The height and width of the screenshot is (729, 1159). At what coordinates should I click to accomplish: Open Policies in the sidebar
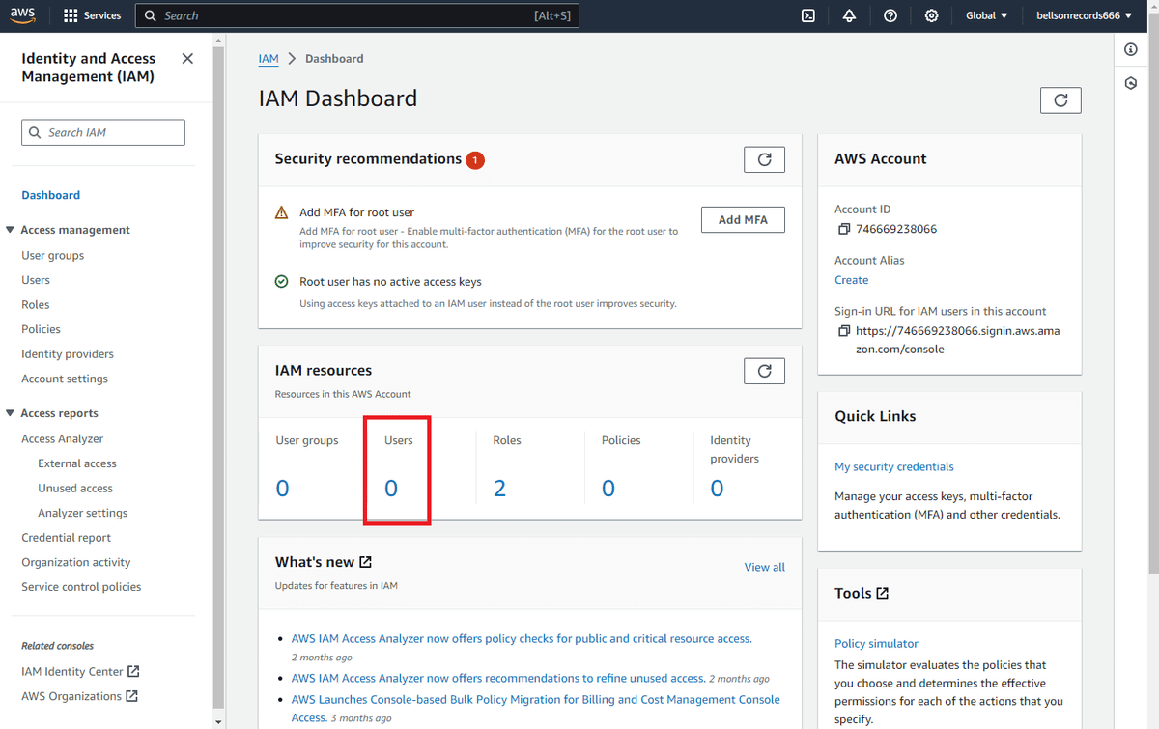click(42, 329)
